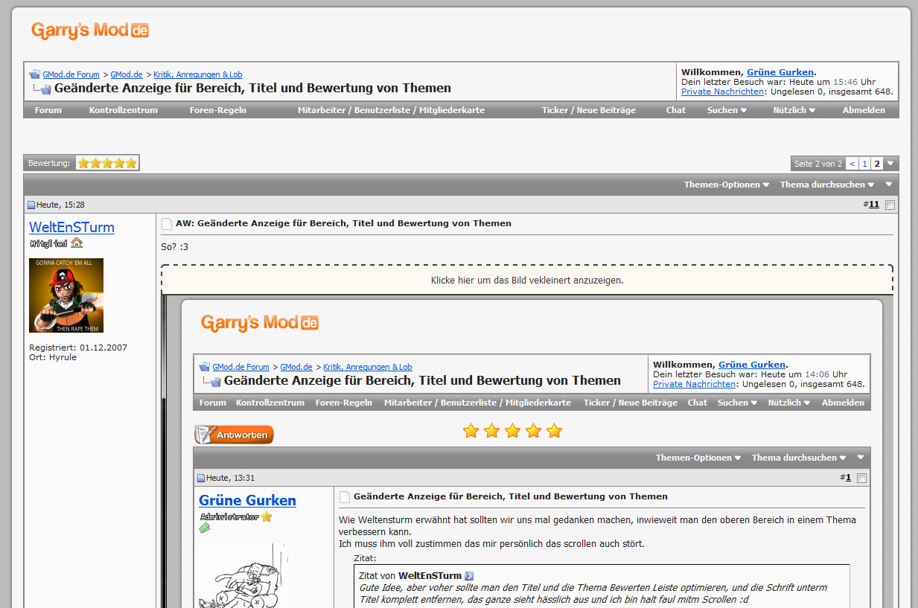Click the post status icon beside Heute, 15:28
The image size is (918, 608).
click(x=31, y=205)
